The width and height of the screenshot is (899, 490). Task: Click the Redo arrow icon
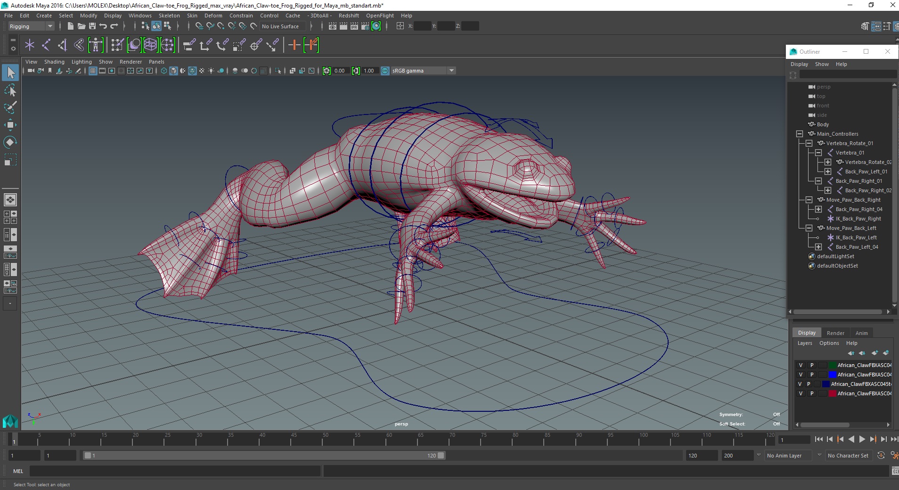coord(114,26)
